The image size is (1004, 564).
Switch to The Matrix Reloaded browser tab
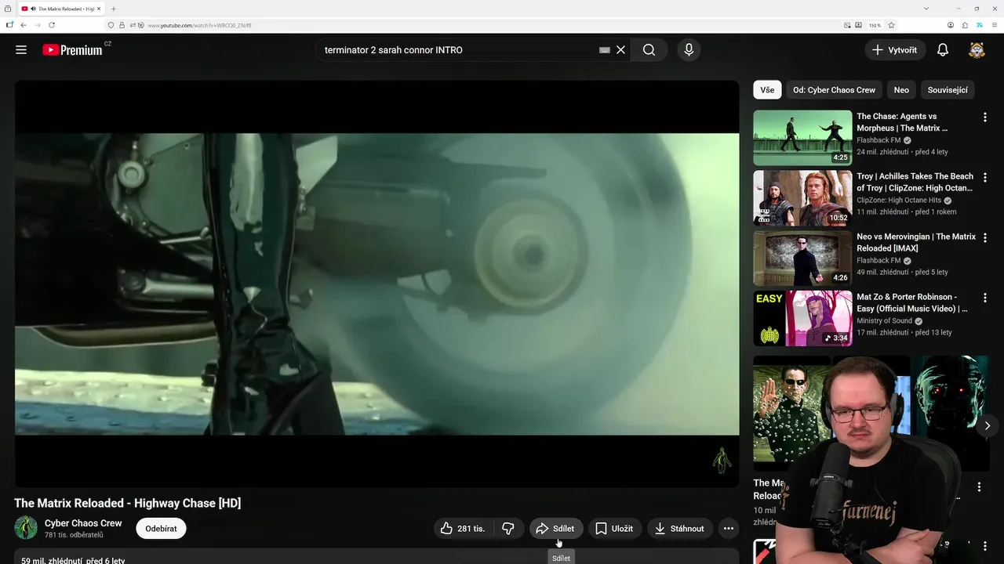pos(61,9)
